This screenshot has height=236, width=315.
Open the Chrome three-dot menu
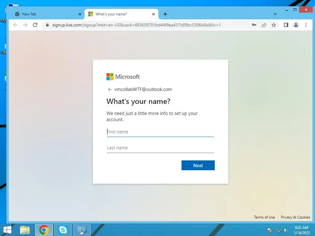306,25
